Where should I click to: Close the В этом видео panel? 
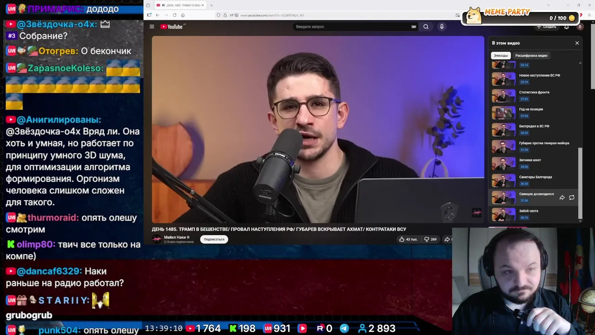[577, 43]
